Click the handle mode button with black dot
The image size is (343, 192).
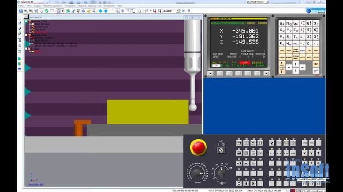[272, 143]
